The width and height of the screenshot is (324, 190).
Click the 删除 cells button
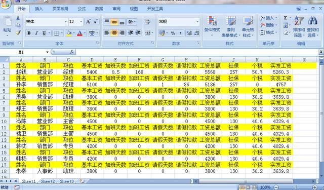tap(268, 25)
